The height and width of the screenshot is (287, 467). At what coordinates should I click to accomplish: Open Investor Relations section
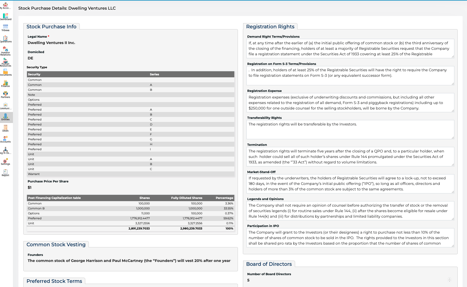[6, 51]
